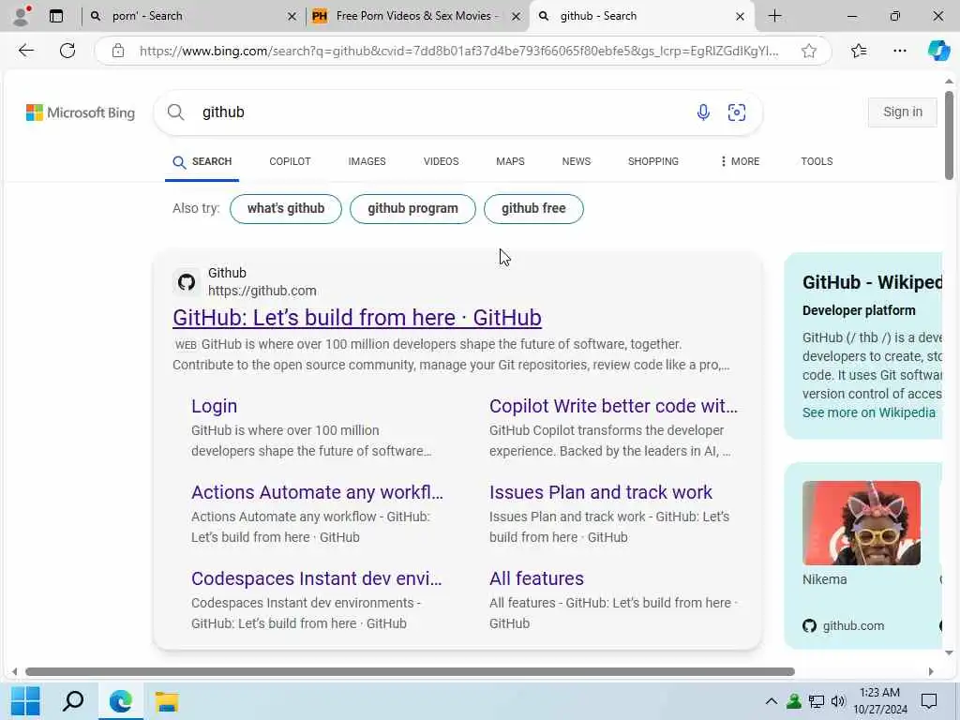
Task: Open a new browser tab
Action: tap(774, 16)
